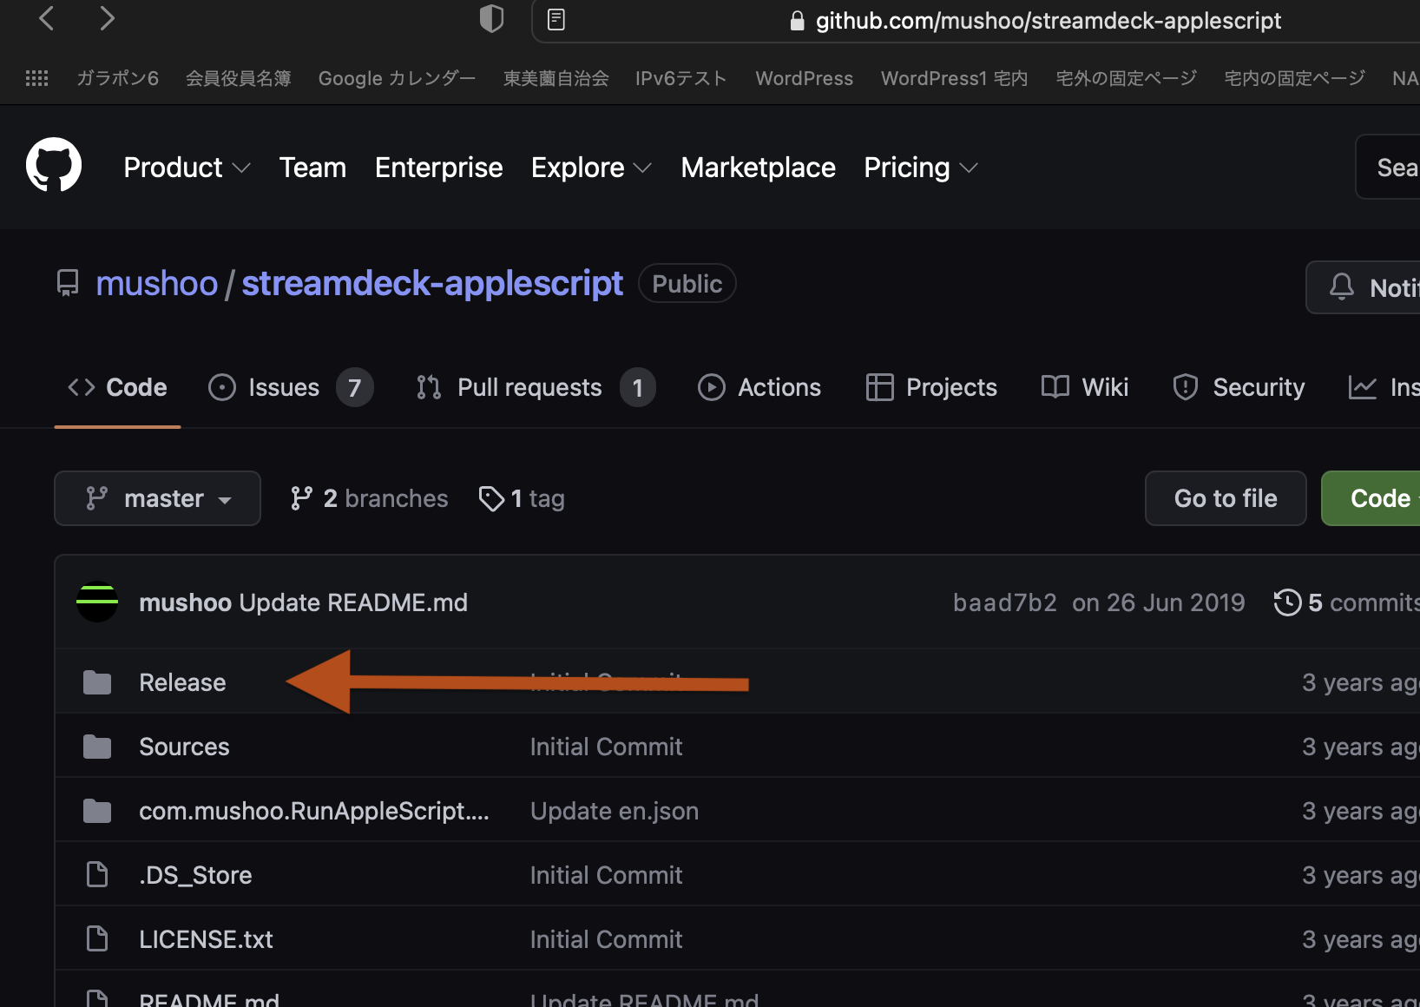
Task: Open the master branch selector
Action: [x=157, y=498]
